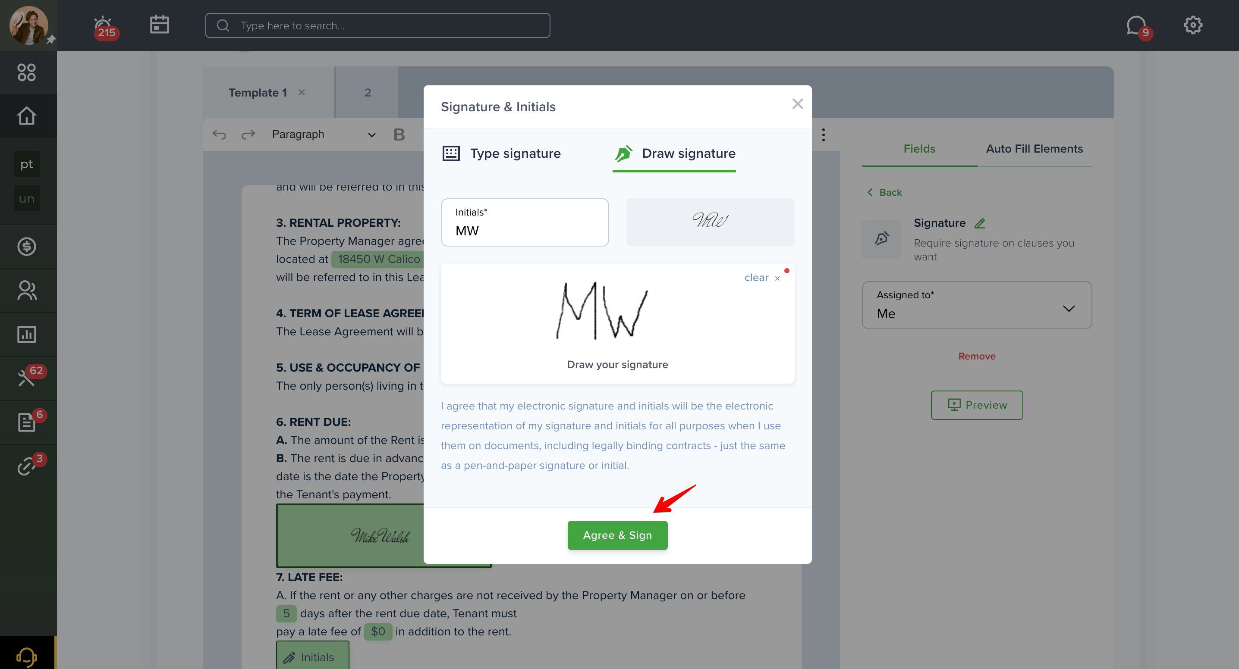Click the Agree & Sign button
Screen dimensions: 1239x669
[x=617, y=535]
